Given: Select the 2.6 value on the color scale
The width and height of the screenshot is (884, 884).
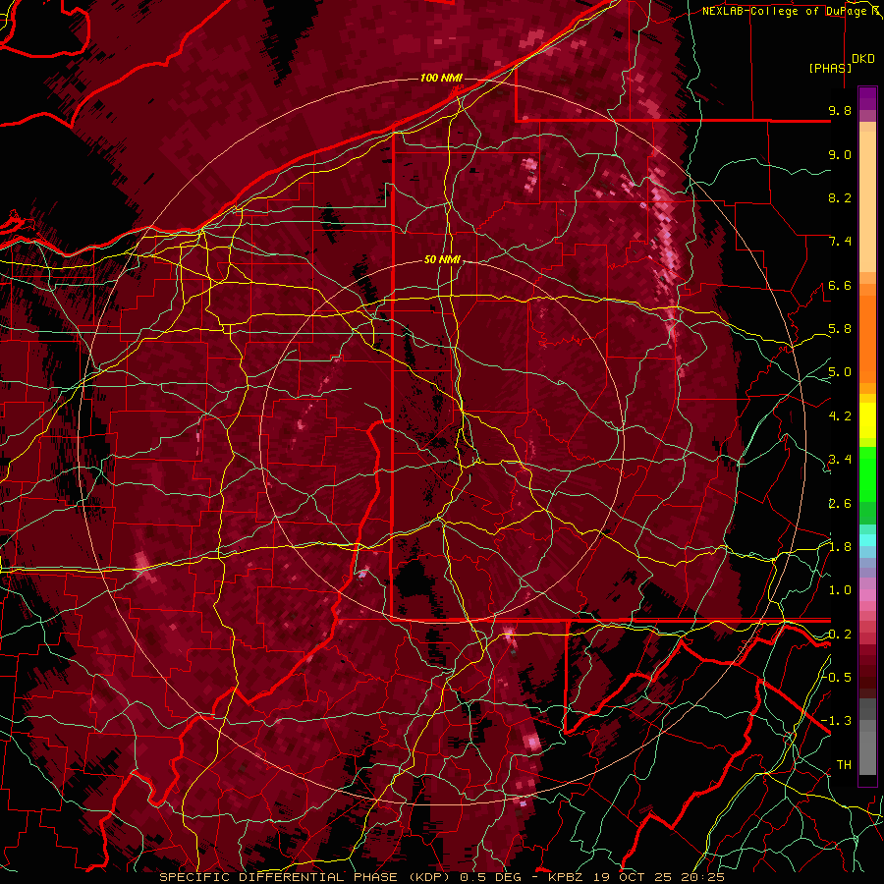Looking at the screenshot, I should (840, 504).
